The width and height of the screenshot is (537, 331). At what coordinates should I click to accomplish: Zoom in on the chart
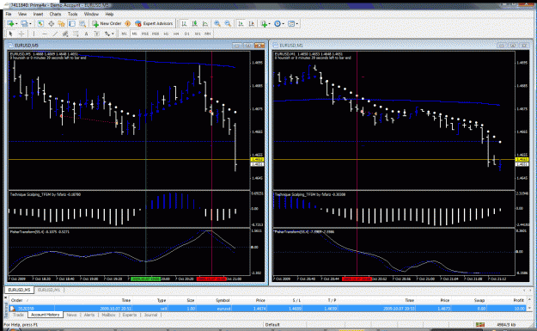(x=217, y=24)
